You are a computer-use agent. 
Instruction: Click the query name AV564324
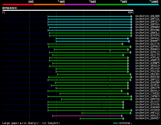tap(10, 8)
